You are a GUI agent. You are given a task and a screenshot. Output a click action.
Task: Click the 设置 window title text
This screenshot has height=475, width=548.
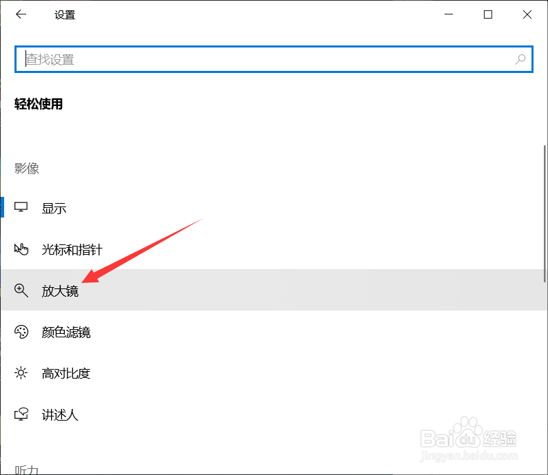[x=65, y=15]
